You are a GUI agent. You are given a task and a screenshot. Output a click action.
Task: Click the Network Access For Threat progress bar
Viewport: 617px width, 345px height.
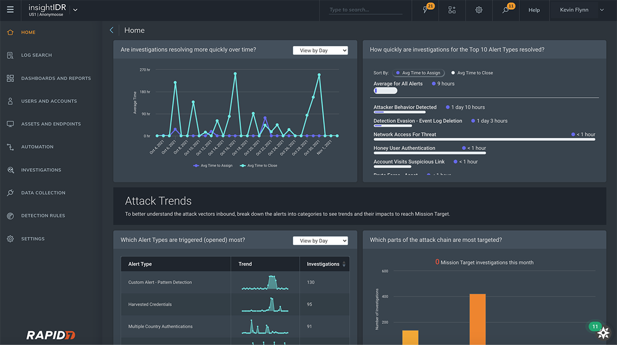coord(484,139)
